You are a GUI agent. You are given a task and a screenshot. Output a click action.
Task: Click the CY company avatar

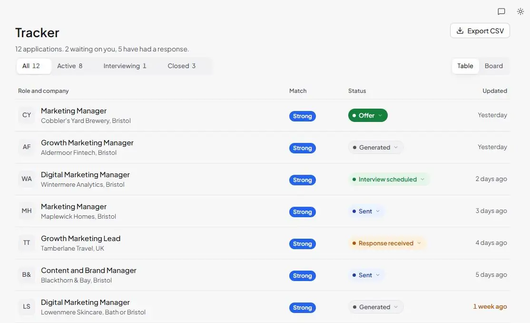(x=27, y=115)
